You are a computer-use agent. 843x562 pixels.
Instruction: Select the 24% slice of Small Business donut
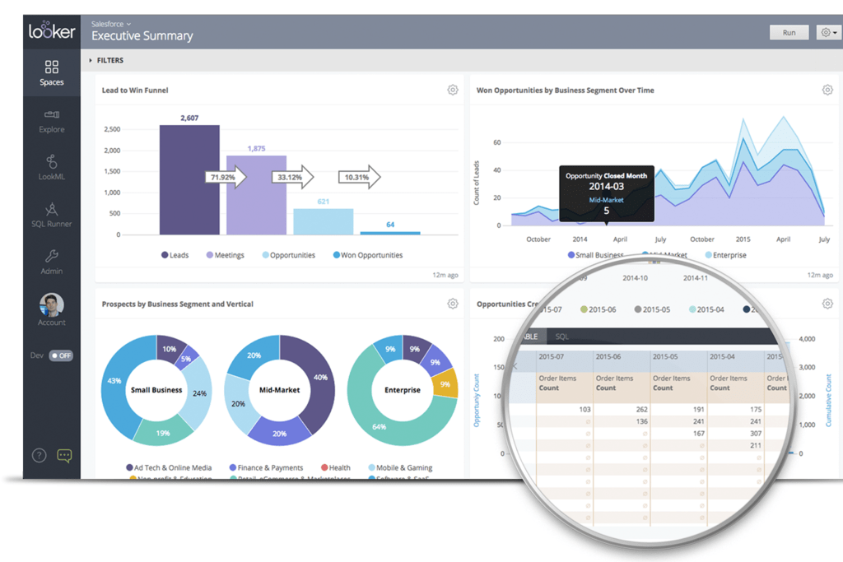click(199, 393)
